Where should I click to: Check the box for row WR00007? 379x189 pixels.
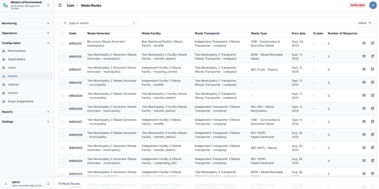click(62, 122)
